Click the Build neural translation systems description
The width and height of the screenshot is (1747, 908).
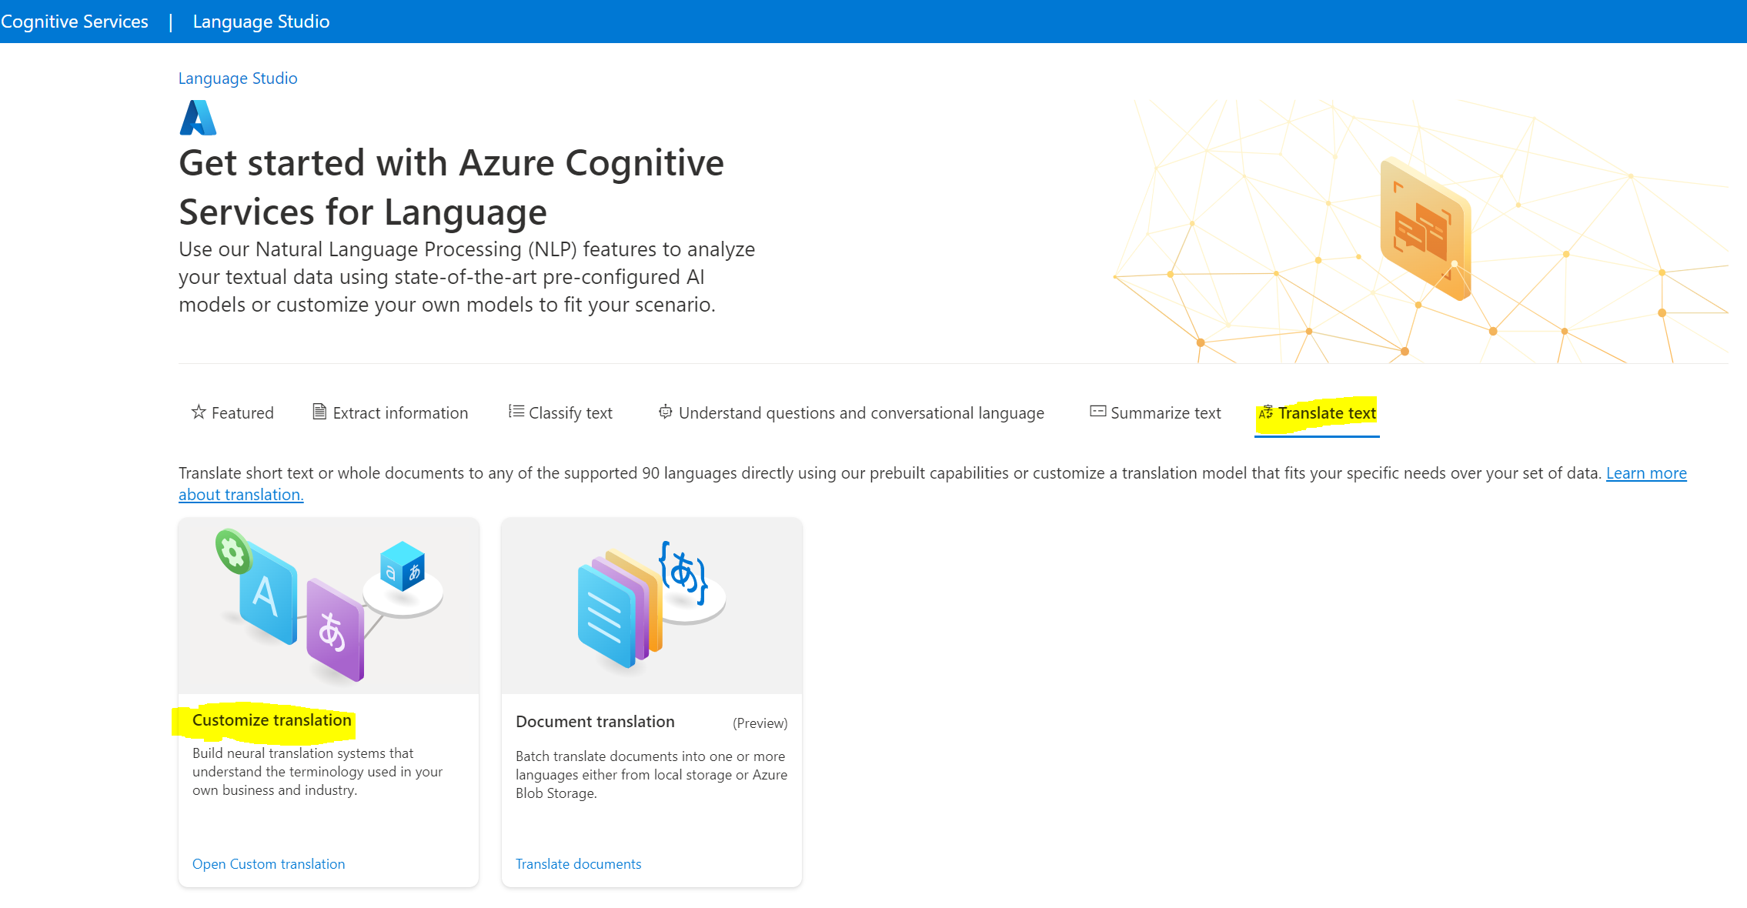click(317, 772)
